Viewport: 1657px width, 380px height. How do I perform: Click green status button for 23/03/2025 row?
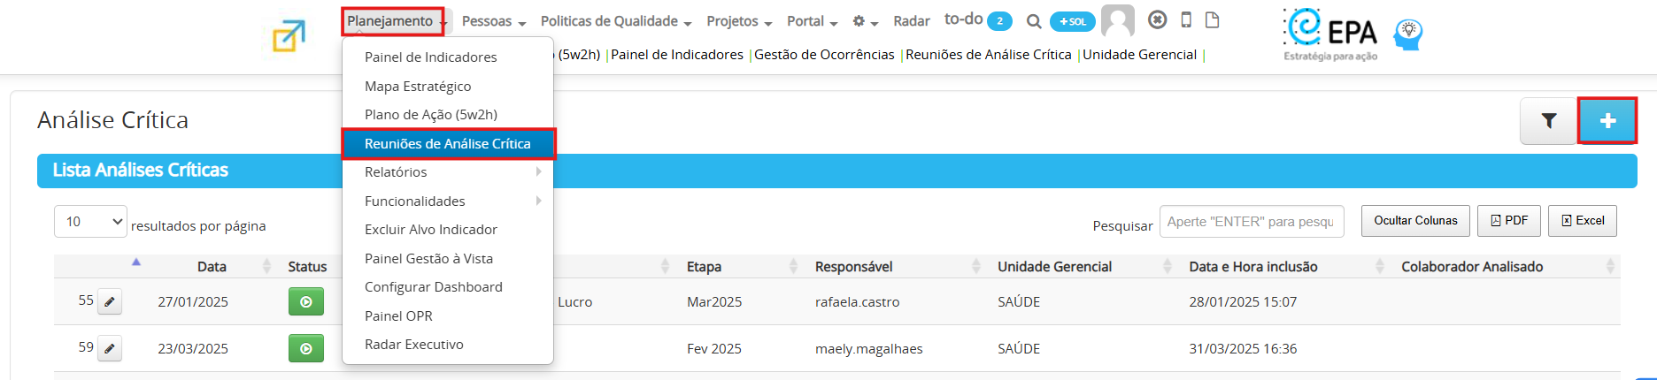click(x=306, y=348)
